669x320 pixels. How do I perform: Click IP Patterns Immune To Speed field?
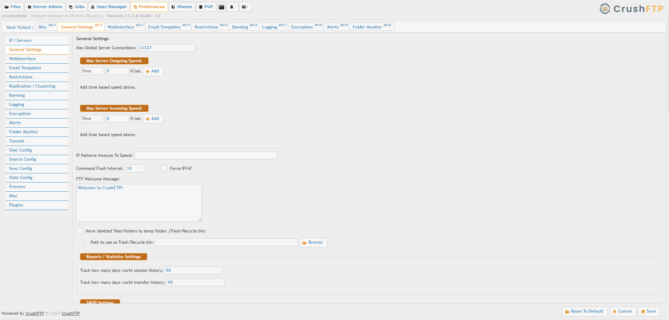(206, 155)
